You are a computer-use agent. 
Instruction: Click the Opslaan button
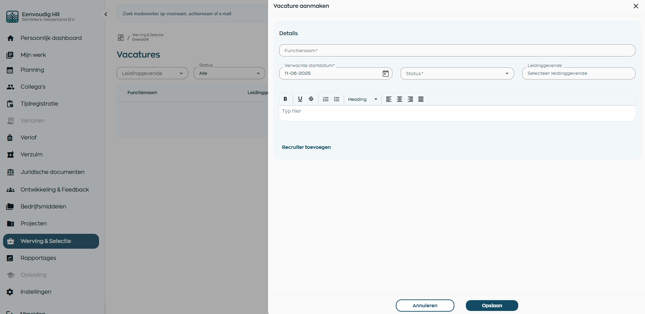pos(492,306)
